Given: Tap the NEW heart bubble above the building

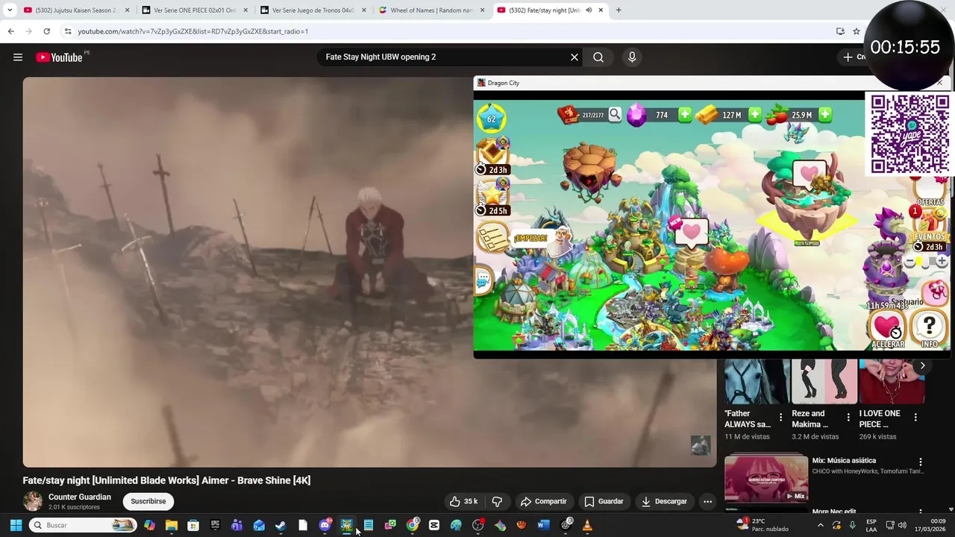Looking at the screenshot, I should point(691,233).
